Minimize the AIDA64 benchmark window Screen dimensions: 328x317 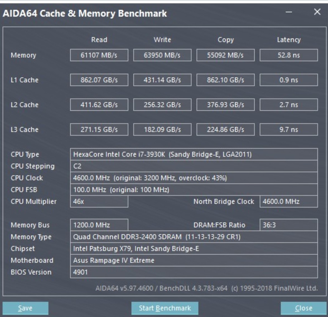point(289,12)
